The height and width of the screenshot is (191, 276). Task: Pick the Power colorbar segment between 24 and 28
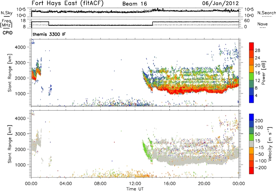(x=252, y=54)
